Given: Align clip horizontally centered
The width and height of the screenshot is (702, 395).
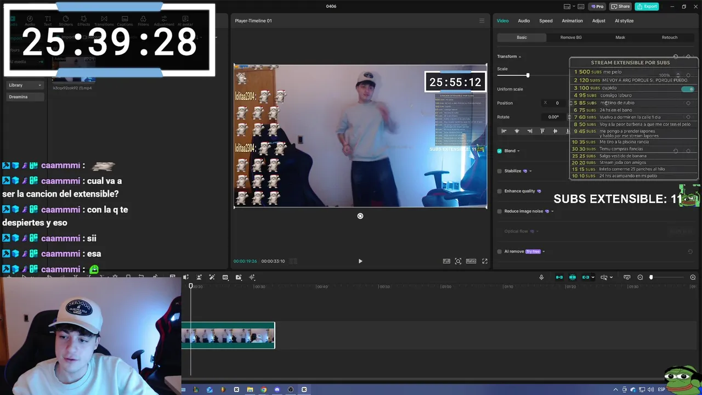Looking at the screenshot, I should 517,131.
